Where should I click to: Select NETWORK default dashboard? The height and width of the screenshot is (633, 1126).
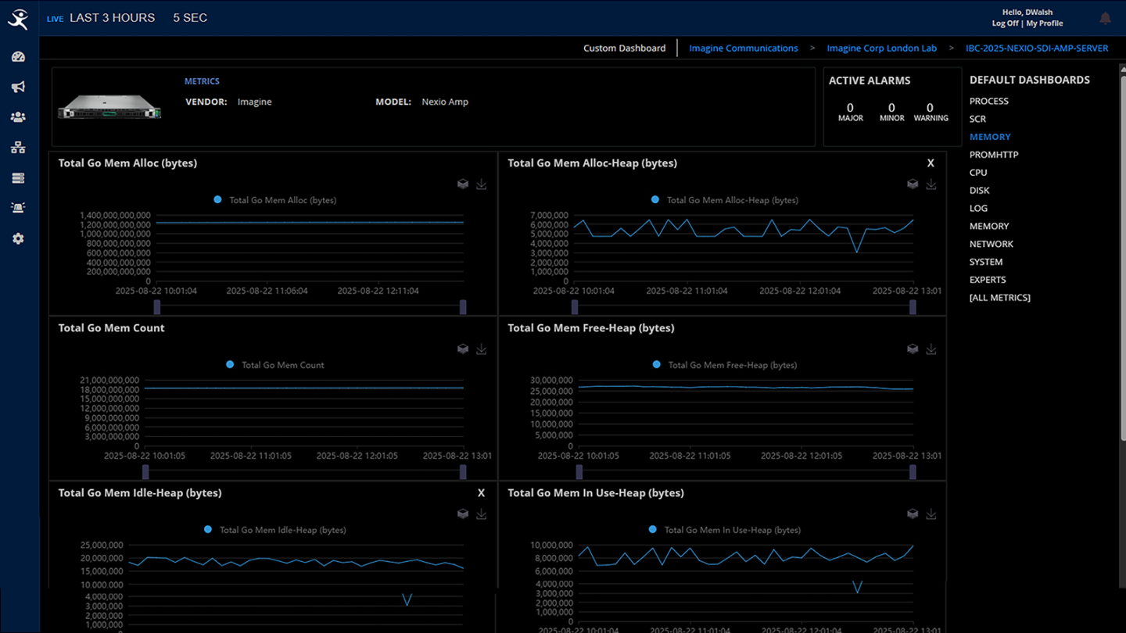coord(992,245)
